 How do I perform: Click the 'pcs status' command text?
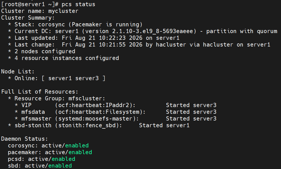tap(78, 4)
